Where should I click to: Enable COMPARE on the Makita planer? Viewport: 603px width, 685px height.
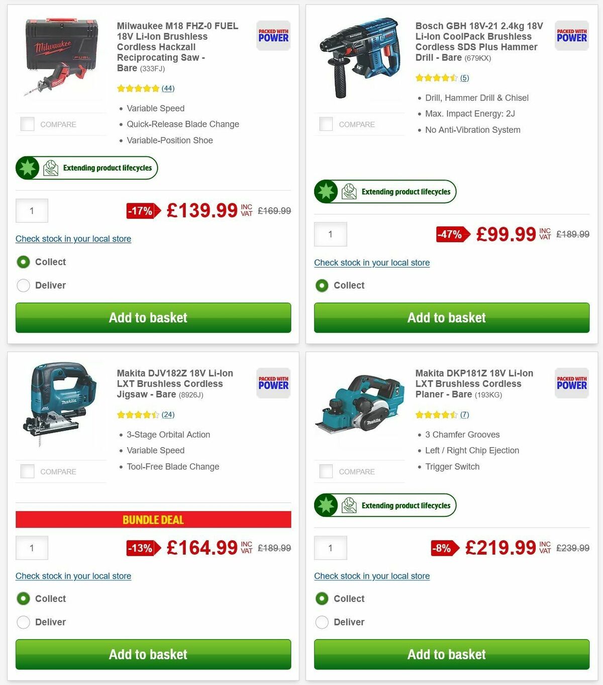(326, 471)
